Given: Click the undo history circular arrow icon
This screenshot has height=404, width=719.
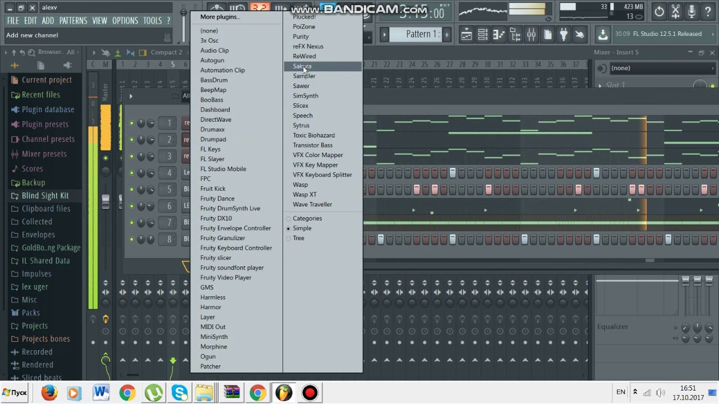Looking at the screenshot, I should pos(659,11).
